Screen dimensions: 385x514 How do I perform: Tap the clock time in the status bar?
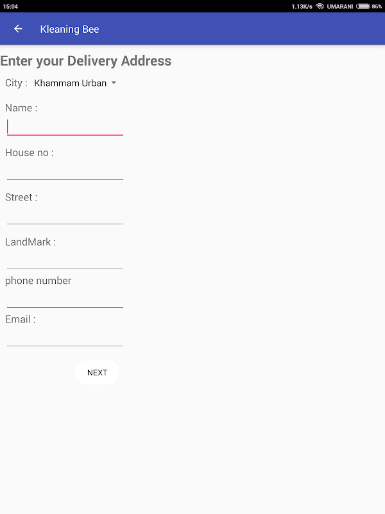(10, 6)
